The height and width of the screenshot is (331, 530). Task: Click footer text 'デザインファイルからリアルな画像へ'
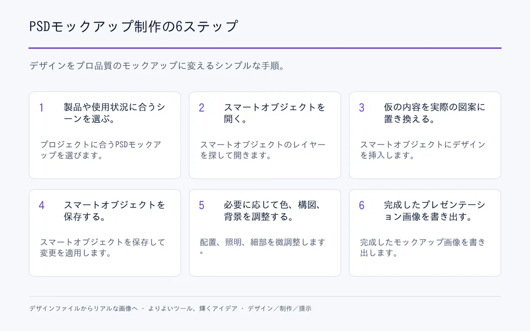pos(83,308)
